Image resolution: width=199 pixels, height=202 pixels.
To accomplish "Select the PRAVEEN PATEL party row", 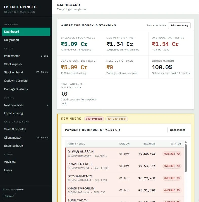I will coord(125,166).
